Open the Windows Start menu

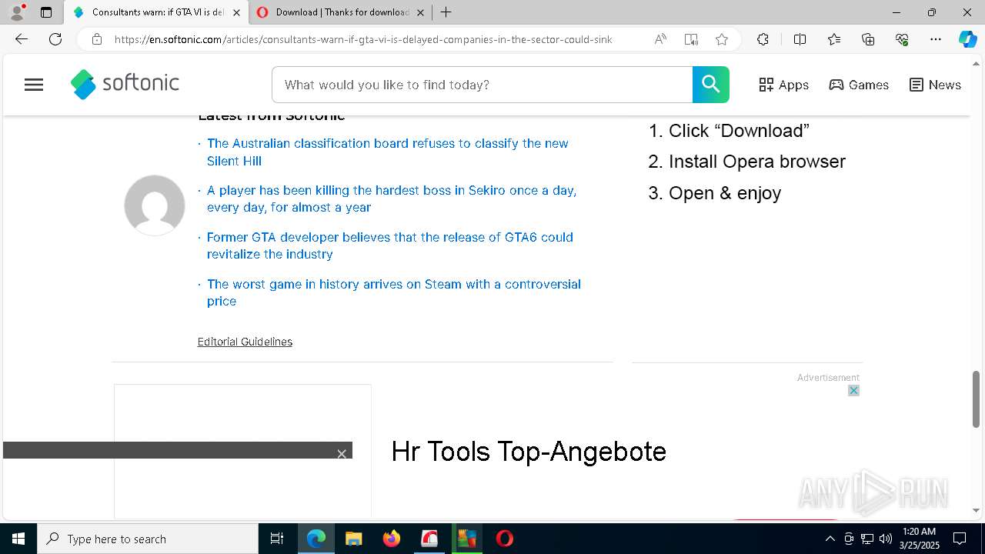[18, 539]
